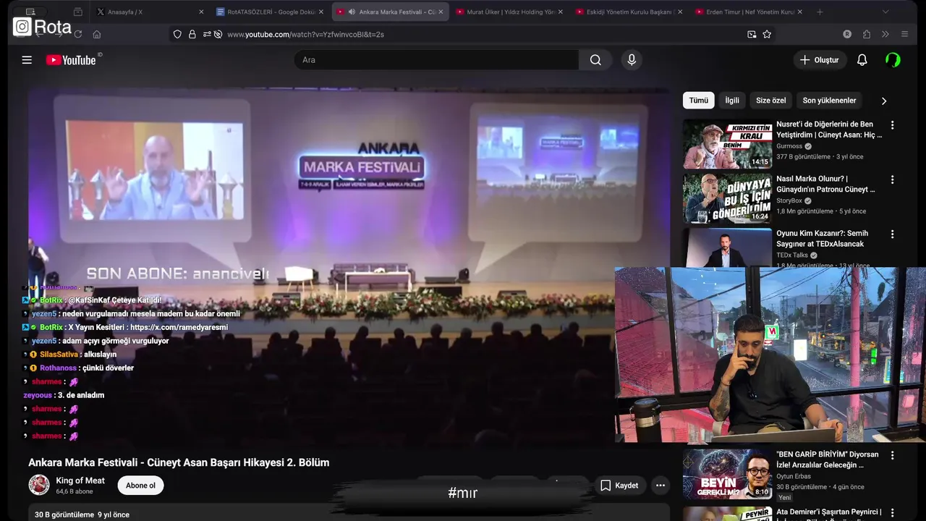The width and height of the screenshot is (926, 521).
Task: Open the TEDx Talks channel link
Action: [x=792, y=255]
